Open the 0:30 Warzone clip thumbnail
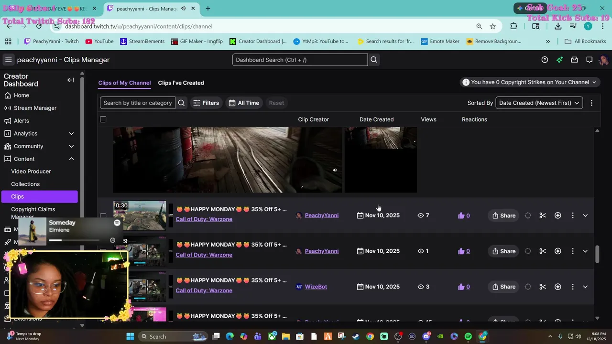612x344 pixels. (140, 215)
